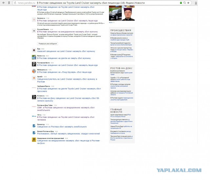Open the ГЛАВНЫЕ НОВОСТИ section heading
Image resolution: width=210 pixels, height=180 pixels.
coord(116,111)
